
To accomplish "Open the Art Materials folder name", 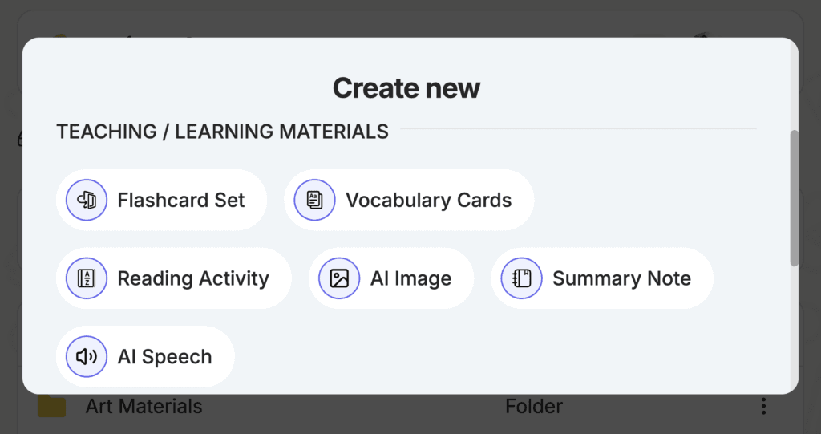I will (x=144, y=406).
